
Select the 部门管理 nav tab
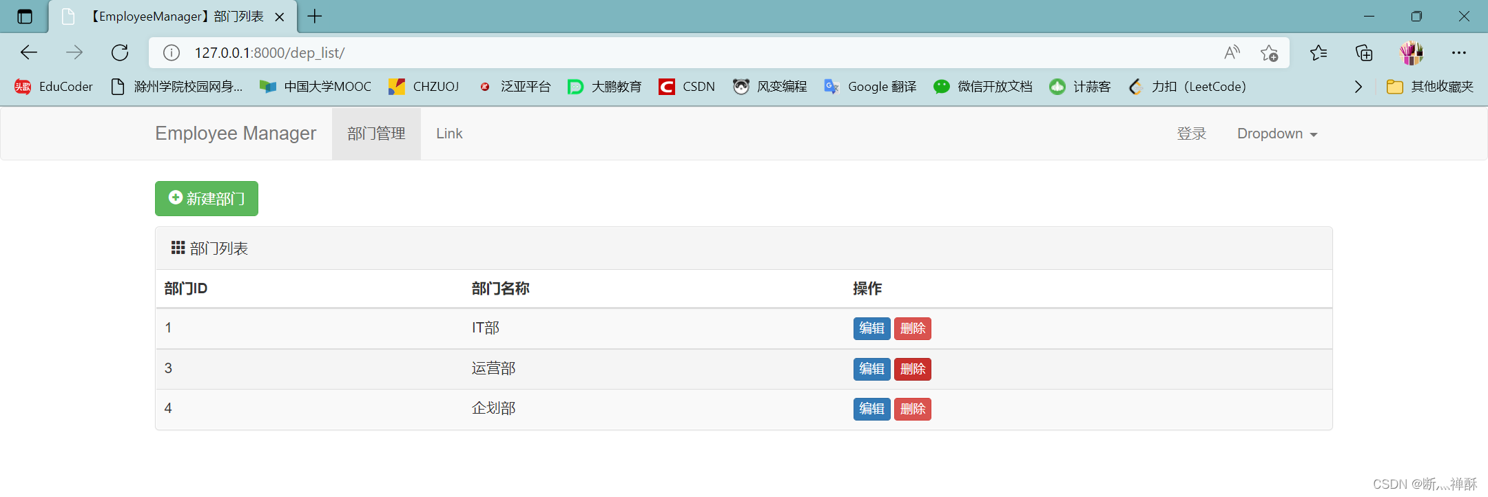point(376,134)
